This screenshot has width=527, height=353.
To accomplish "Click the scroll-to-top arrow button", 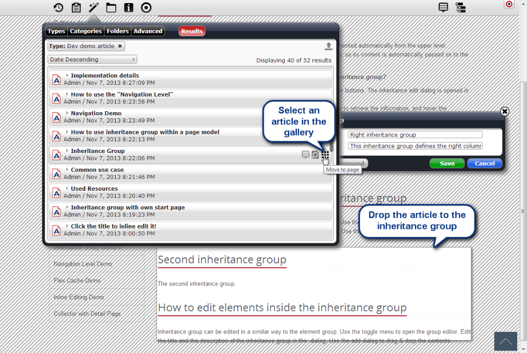I will pyautogui.click(x=505, y=342).
